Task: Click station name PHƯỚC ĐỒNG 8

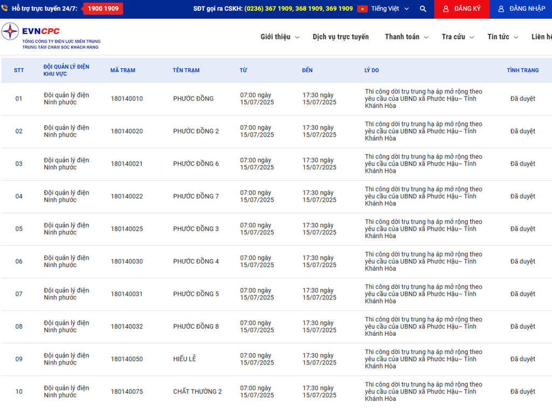Action: [196, 326]
